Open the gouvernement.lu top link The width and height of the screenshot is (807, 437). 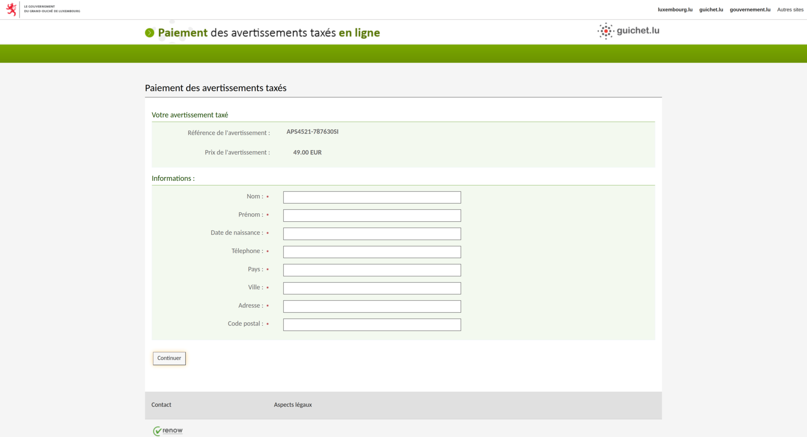(x=750, y=10)
